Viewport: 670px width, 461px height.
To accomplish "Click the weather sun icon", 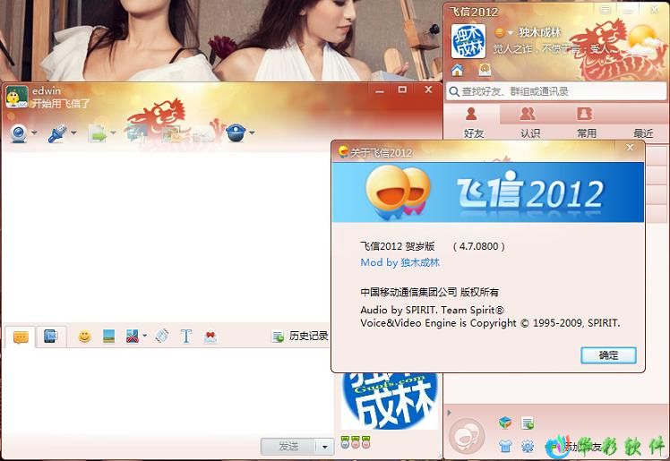I will (645, 40).
